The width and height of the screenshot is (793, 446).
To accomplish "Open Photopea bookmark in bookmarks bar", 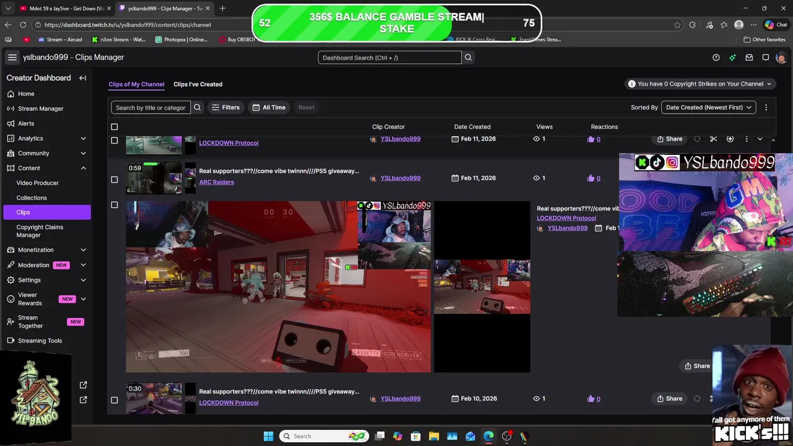I will coord(181,40).
